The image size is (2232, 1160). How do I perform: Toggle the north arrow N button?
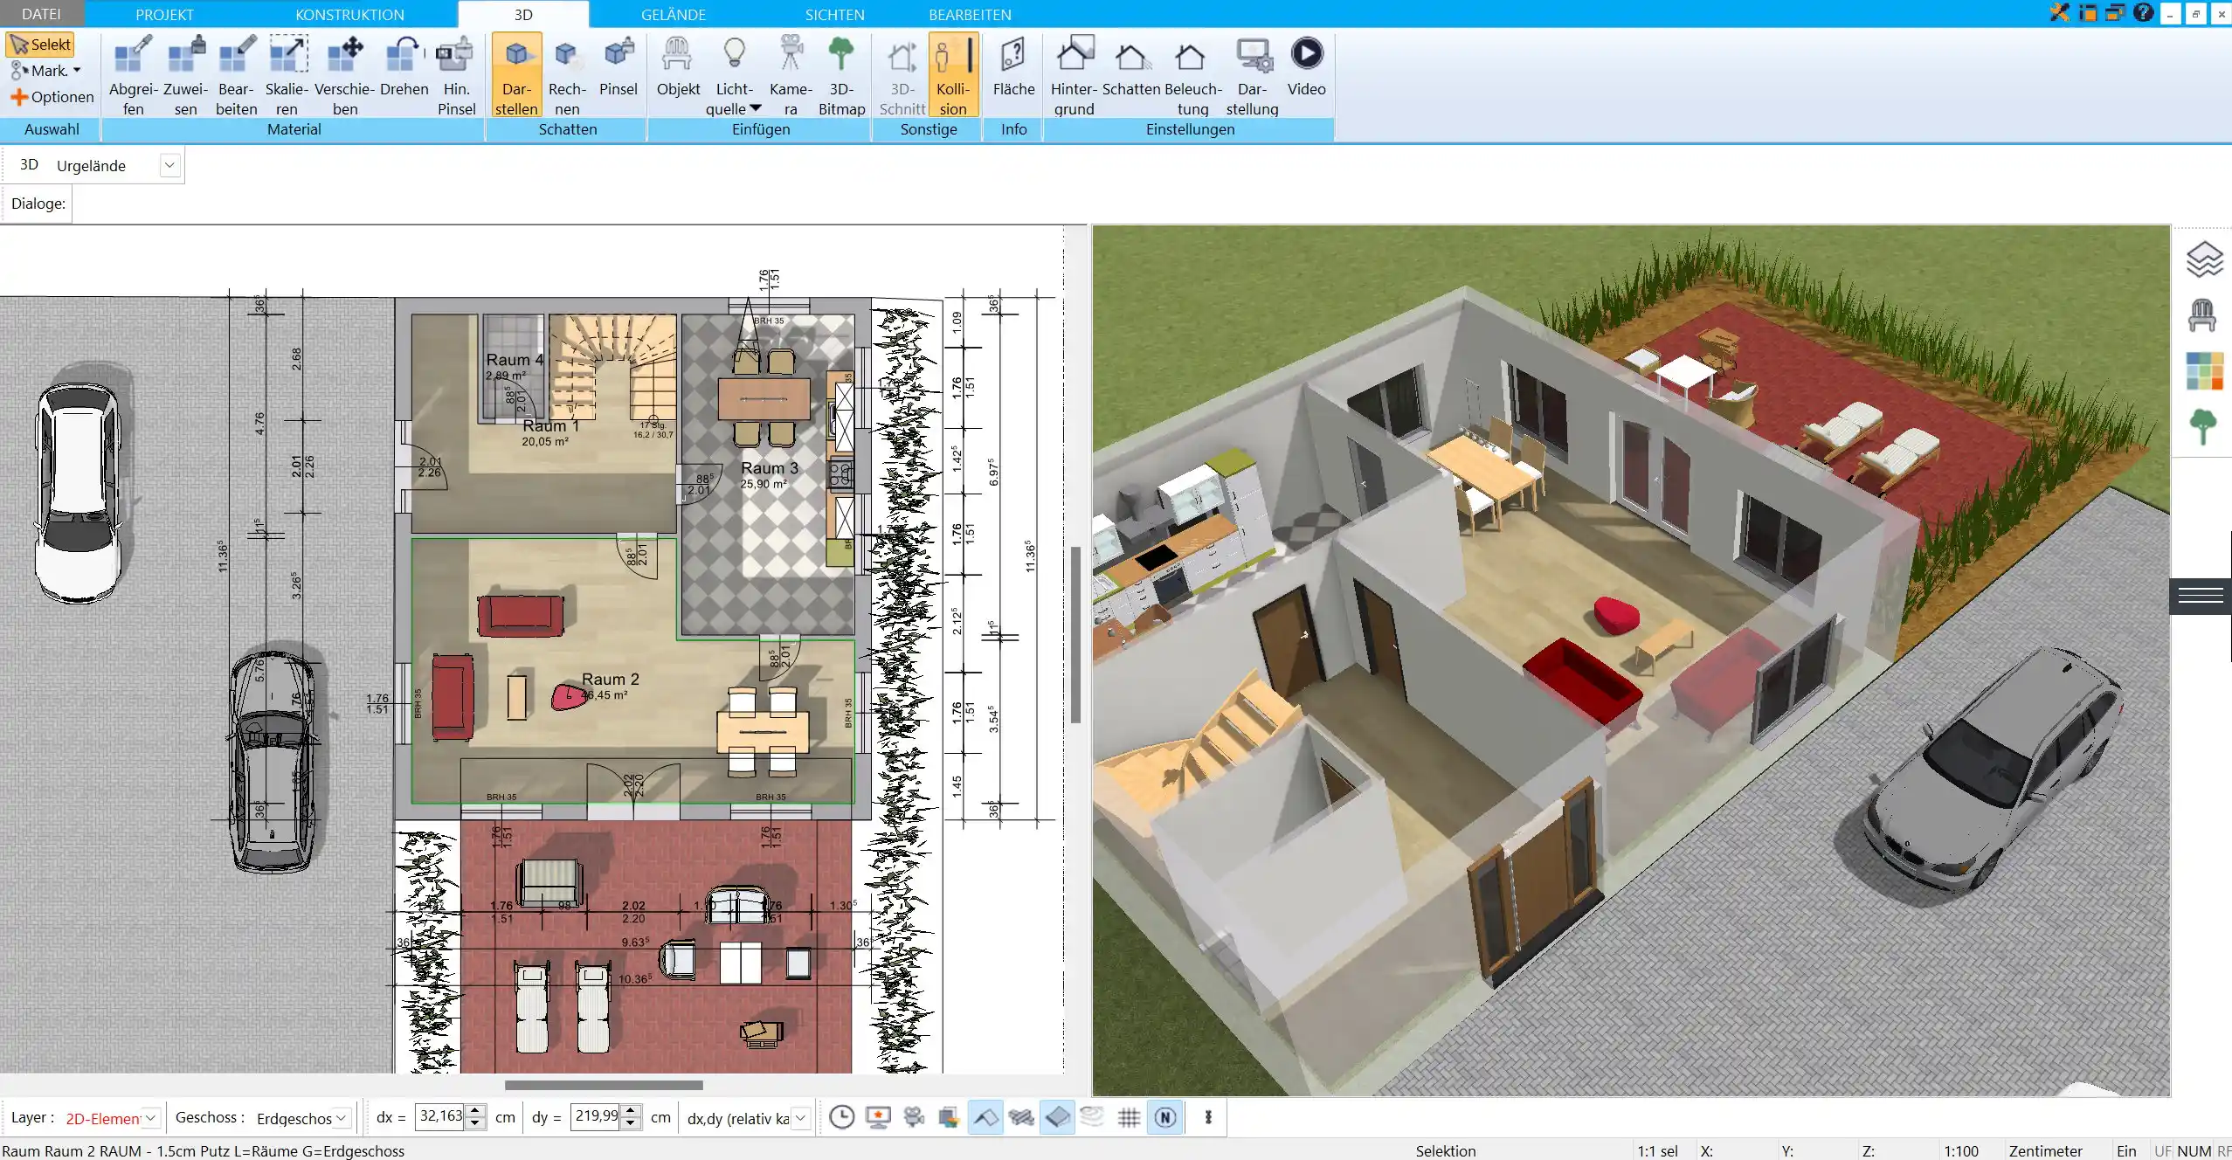coord(1165,1117)
